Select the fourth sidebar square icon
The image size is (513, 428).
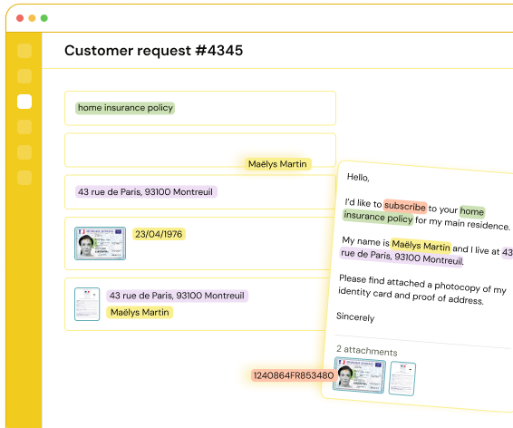click(x=24, y=127)
